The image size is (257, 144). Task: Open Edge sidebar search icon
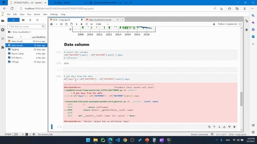click(x=253, y=16)
